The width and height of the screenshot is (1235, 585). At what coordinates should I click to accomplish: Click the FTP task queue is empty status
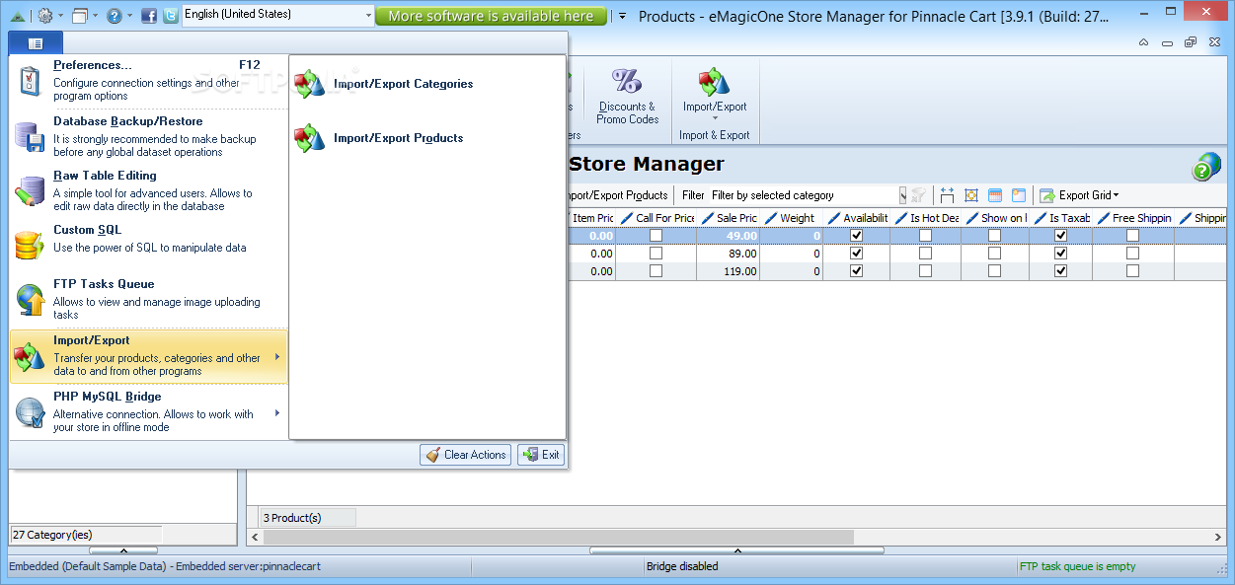click(x=1077, y=566)
